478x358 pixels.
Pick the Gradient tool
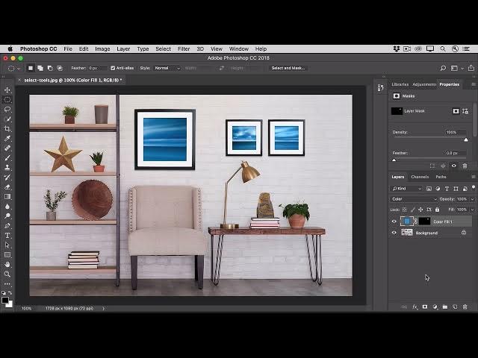pos(7,196)
